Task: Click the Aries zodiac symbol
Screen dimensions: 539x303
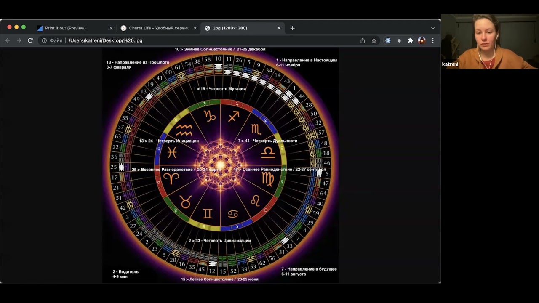Action: pyautogui.click(x=171, y=178)
